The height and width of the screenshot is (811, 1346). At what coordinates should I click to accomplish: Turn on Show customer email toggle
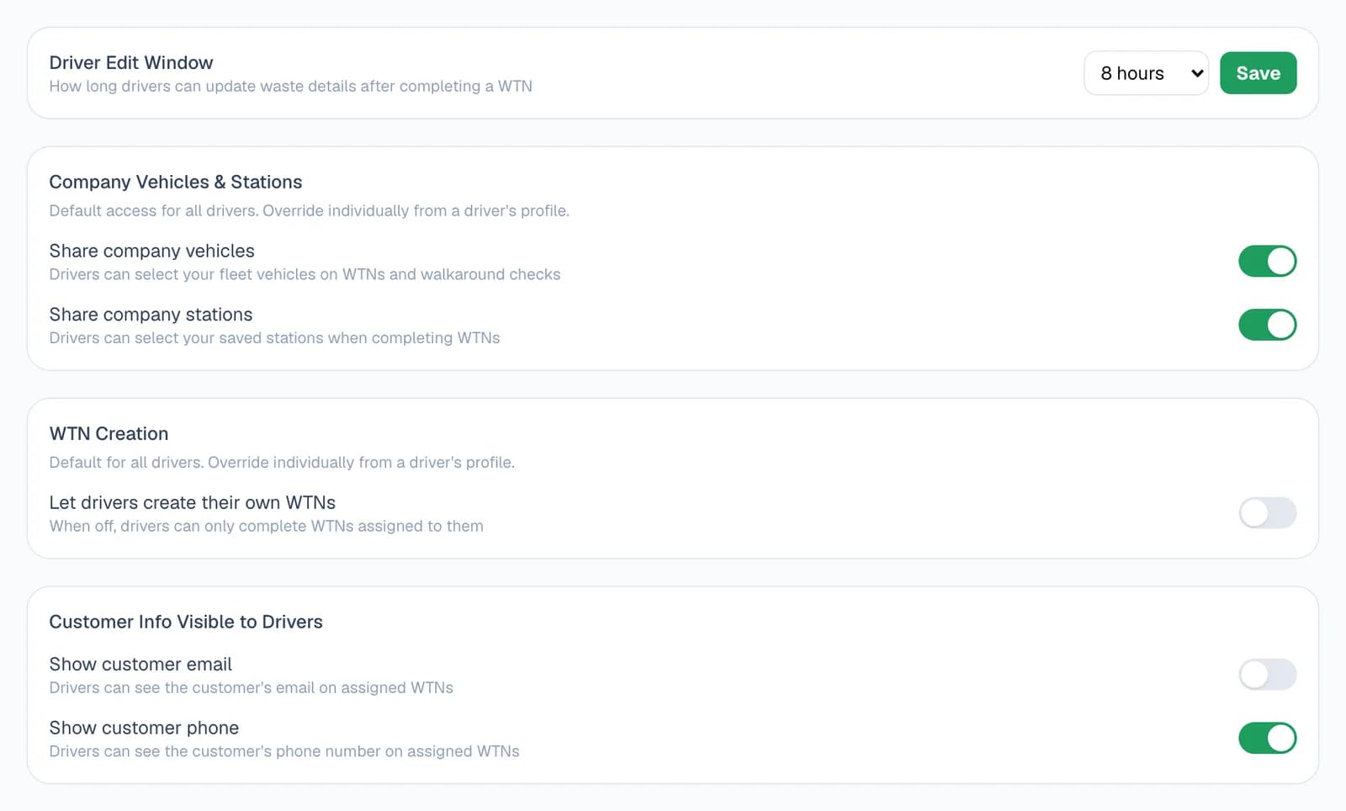[x=1267, y=674]
